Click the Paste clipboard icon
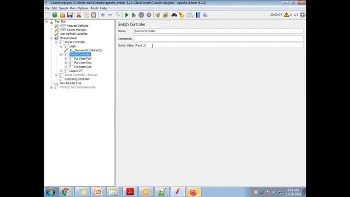This screenshot has width=350, height=197. (94, 15)
